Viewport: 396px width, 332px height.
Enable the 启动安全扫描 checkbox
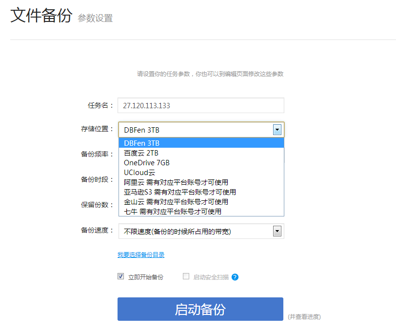click(186, 276)
